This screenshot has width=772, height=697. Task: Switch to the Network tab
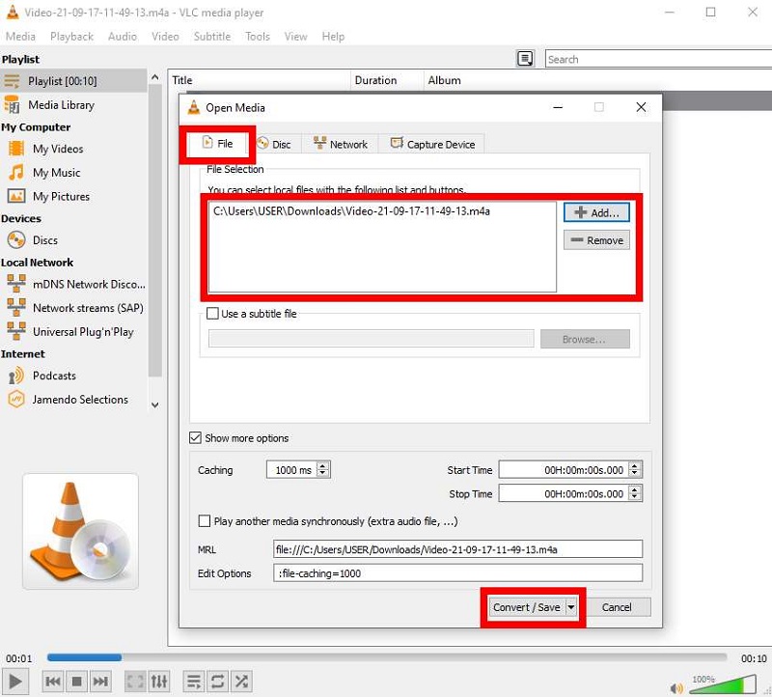point(341,145)
